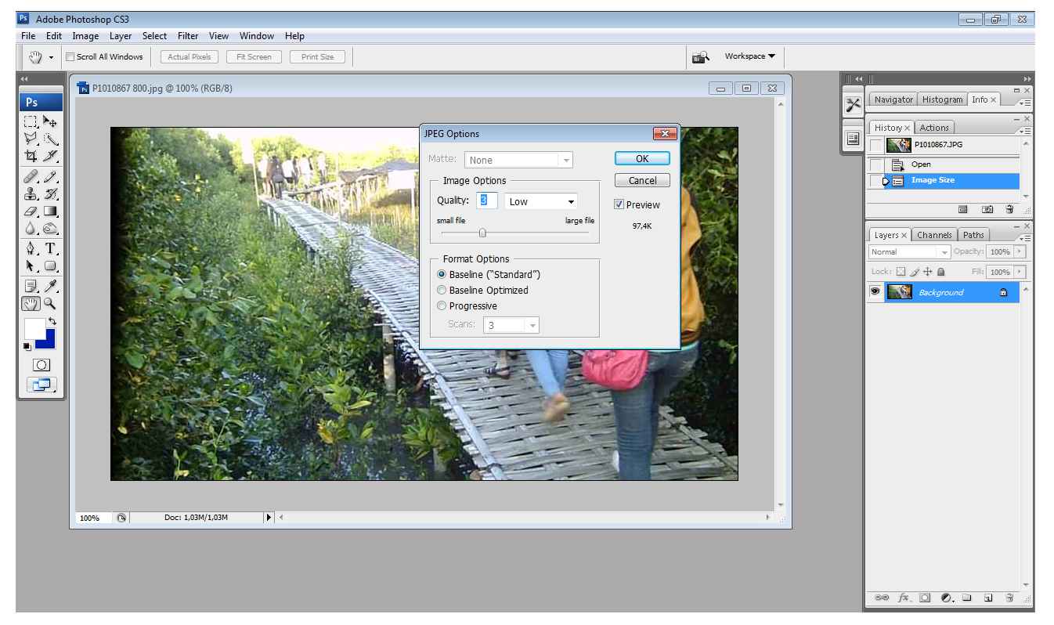Select the Healing Brush tool
The height and width of the screenshot is (625, 1054).
[x=31, y=178]
